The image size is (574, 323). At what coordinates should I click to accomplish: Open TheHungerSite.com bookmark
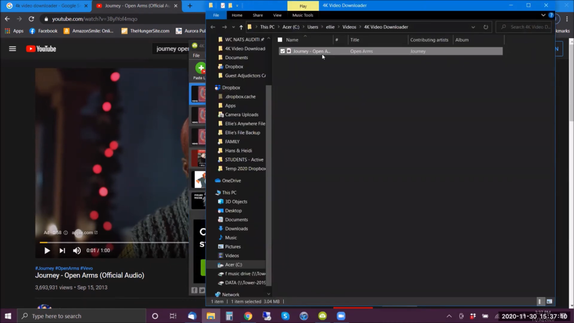point(145,31)
